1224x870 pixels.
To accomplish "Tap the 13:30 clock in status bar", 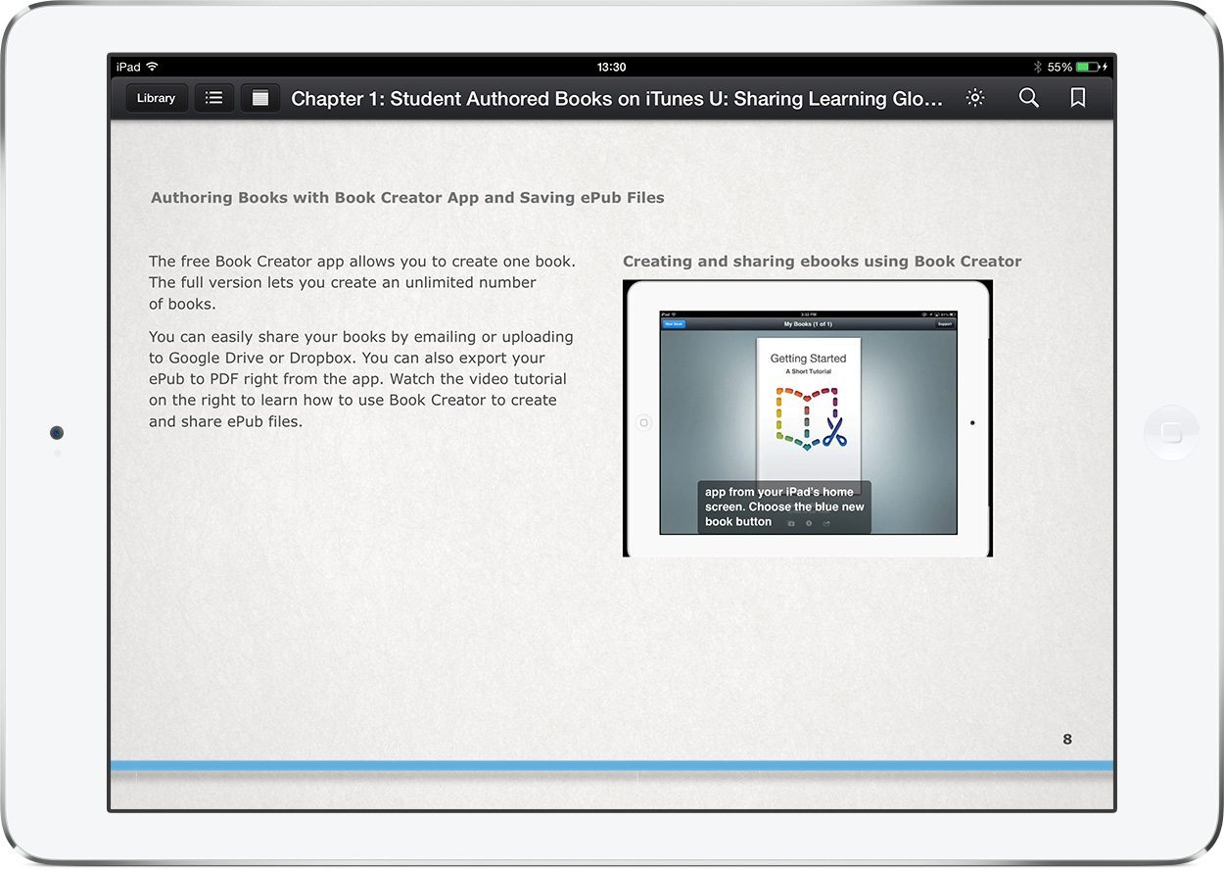I will point(611,67).
